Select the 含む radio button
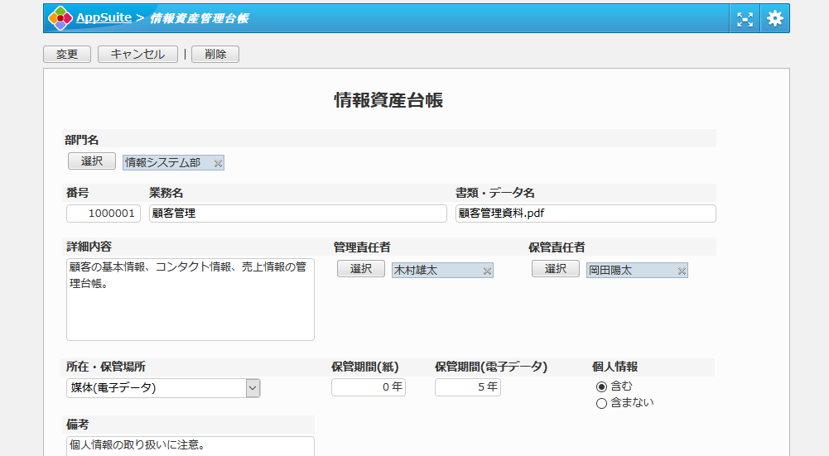The image size is (829, 456). pos(601,386)
